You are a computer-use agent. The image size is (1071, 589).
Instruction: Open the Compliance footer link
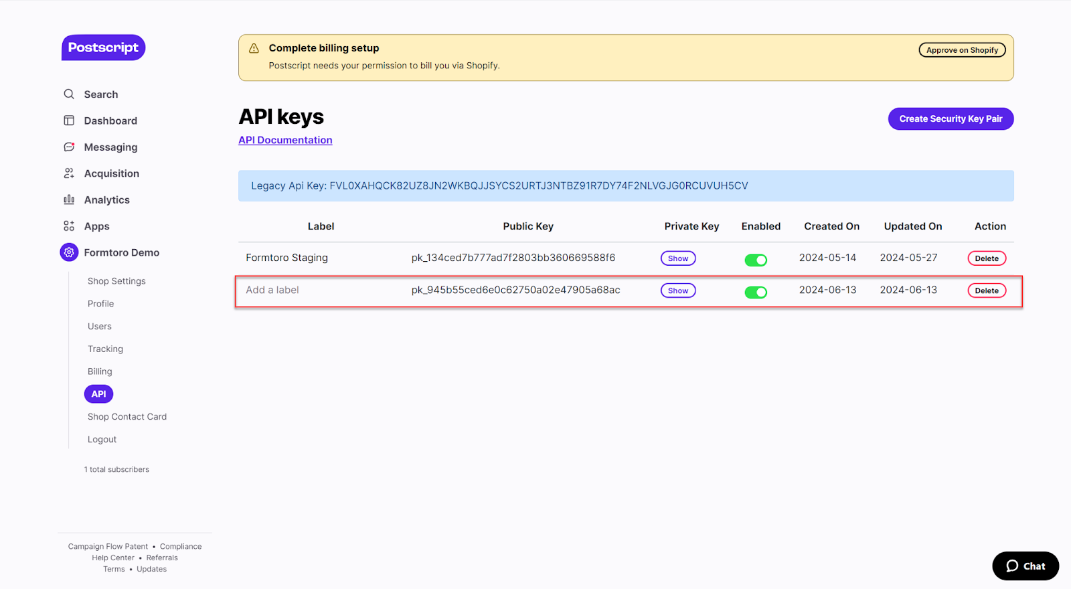pyautogui.click(x=181, y=547)
